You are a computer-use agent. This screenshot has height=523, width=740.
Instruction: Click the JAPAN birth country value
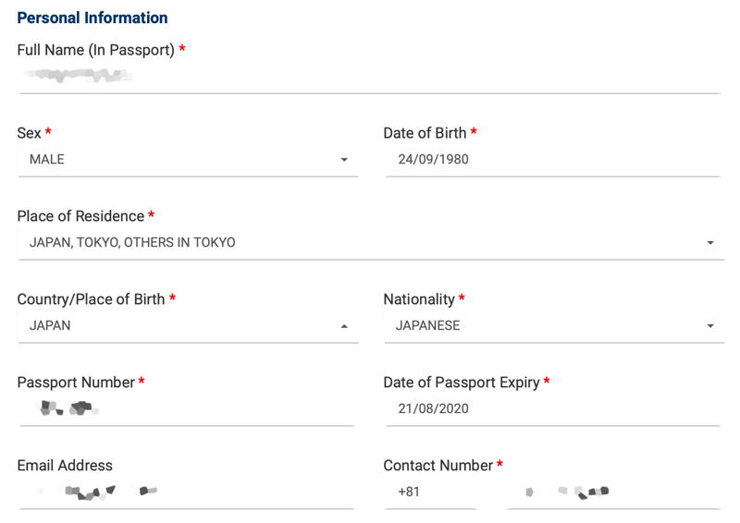tap(50, 325)
